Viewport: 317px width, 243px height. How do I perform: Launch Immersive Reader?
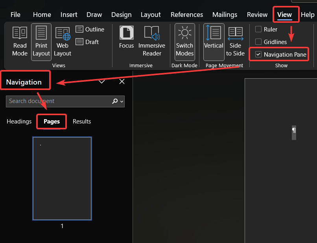pos(152,41)
